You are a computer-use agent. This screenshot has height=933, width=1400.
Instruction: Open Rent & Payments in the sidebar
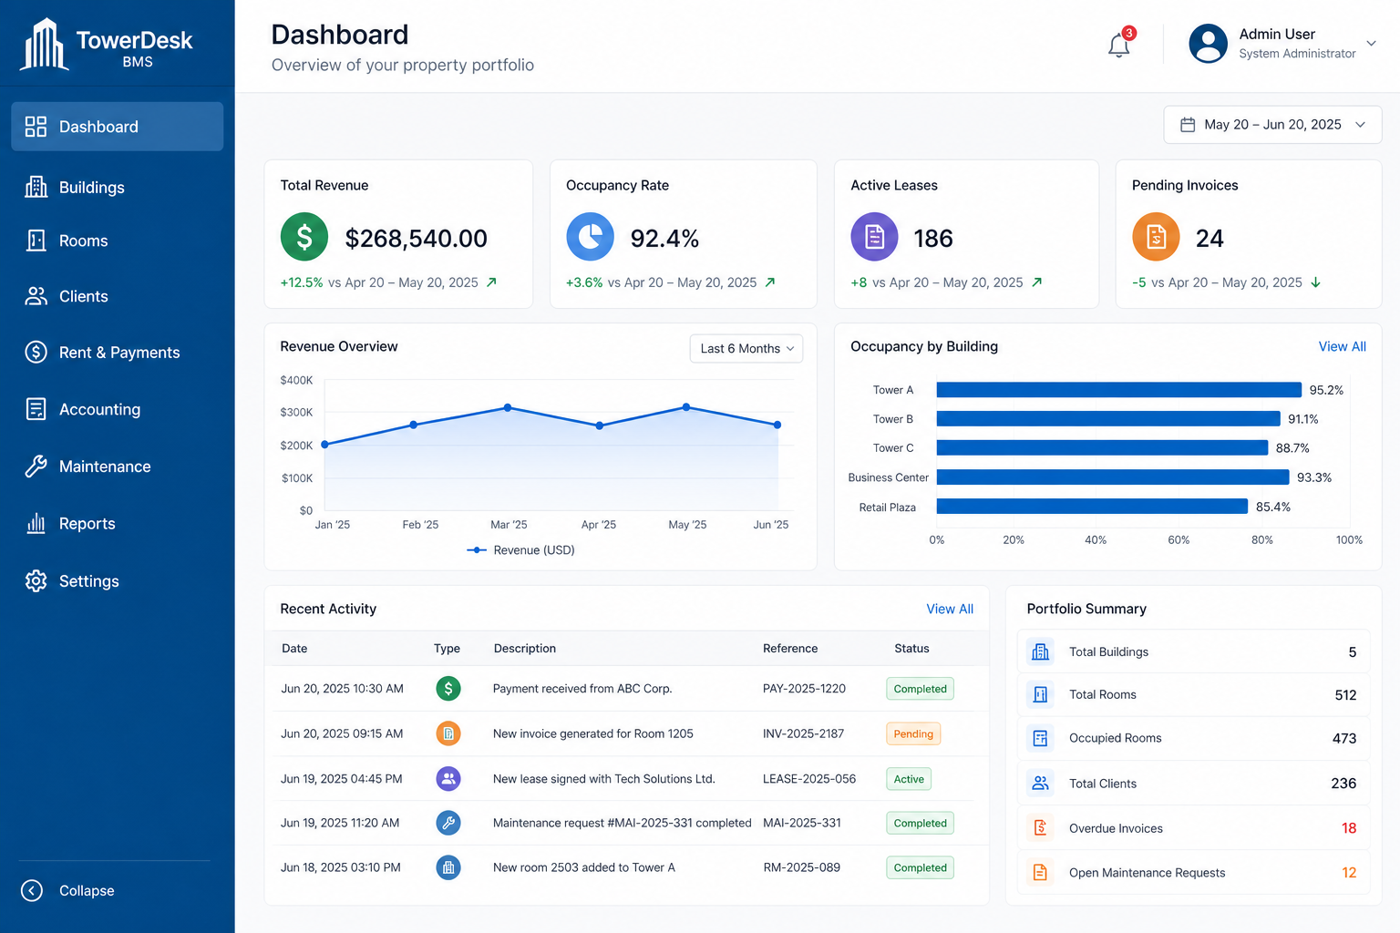coord(118,352)
